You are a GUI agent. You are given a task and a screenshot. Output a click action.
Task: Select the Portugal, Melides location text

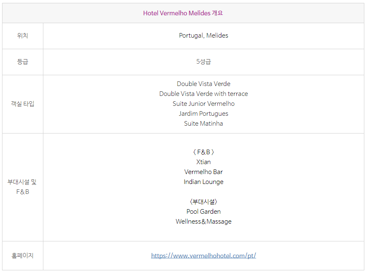204,35
